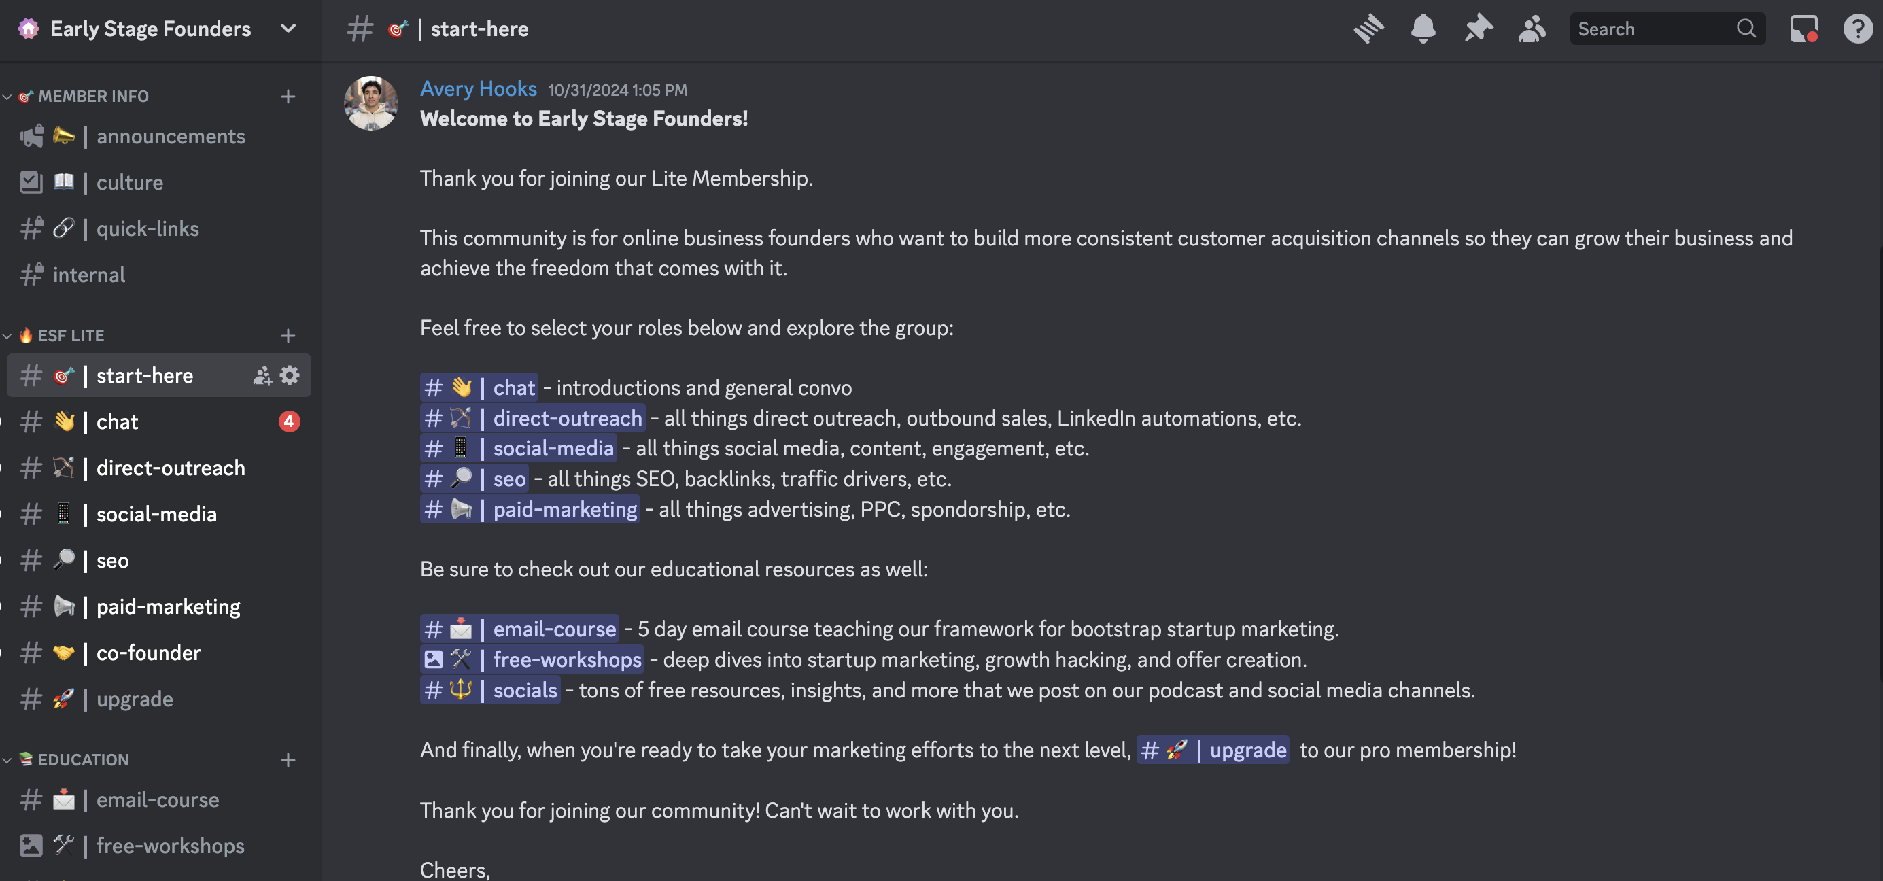Add channel to MEMBER INFO category
The image size is (1883, 881).
(x=288, y=97)
